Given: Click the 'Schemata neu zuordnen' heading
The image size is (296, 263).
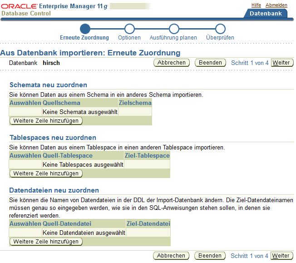Looking at the screenshot, I should click(x=48, y=85).
